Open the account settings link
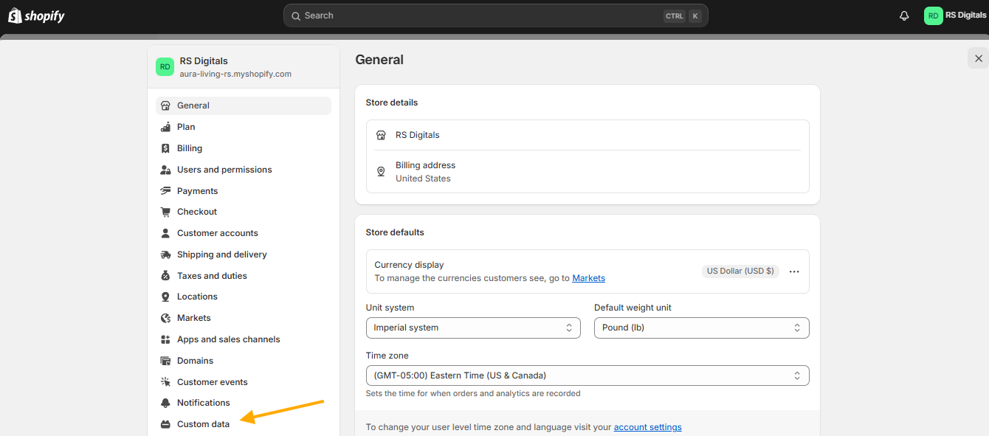The width and height of the screenshot is (989, 436). [x=648, y=427]
